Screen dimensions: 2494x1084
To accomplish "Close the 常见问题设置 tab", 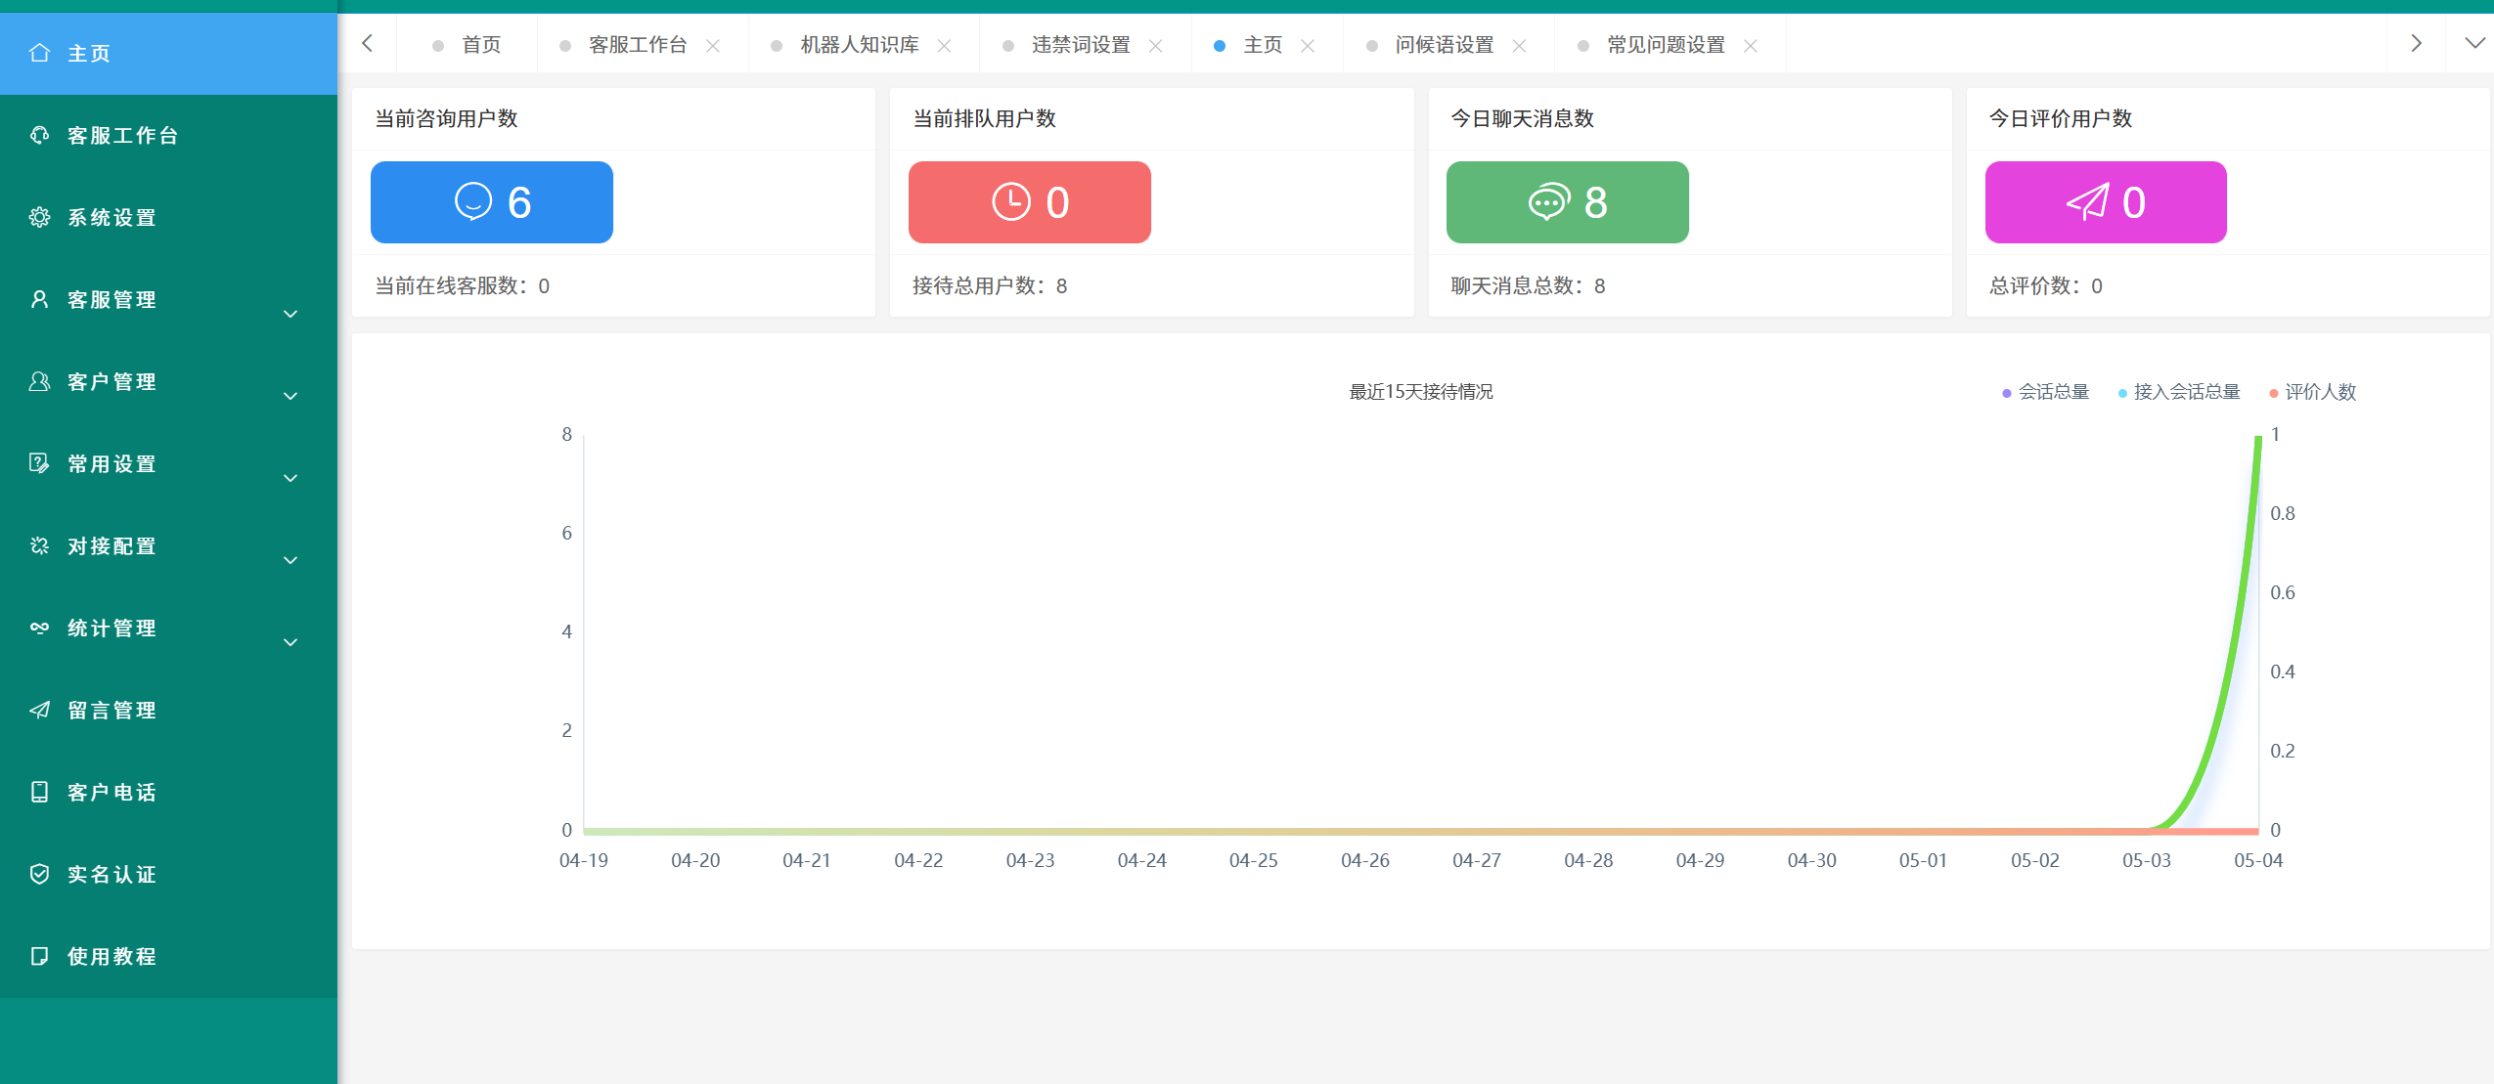I will [x=1751, y=46].
